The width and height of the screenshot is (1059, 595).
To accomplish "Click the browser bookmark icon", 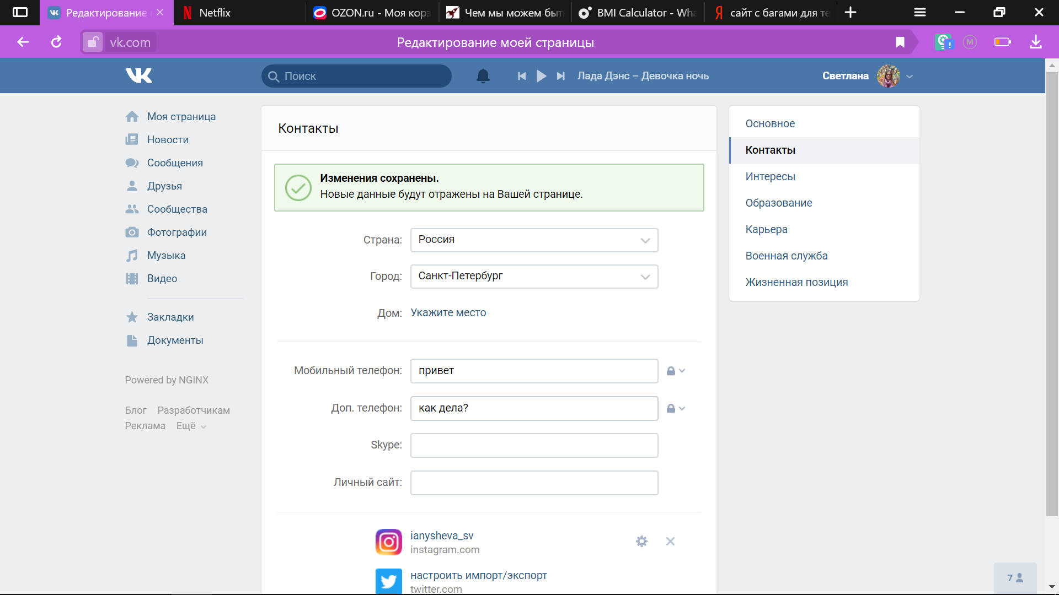I will coord(900,42).
